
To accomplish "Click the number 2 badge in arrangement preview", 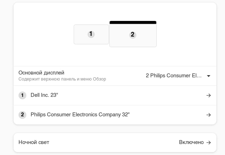I will [133, 35].
